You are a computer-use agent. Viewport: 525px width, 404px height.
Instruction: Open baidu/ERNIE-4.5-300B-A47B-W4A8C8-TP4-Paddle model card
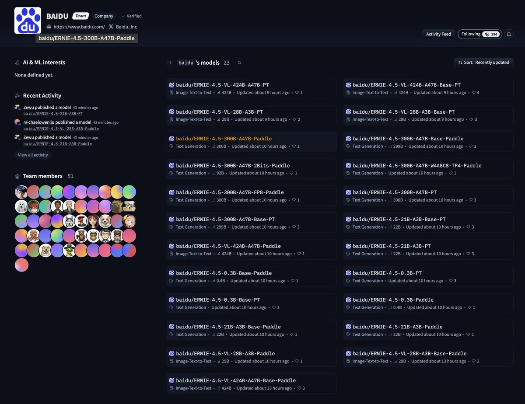(428, 169)
